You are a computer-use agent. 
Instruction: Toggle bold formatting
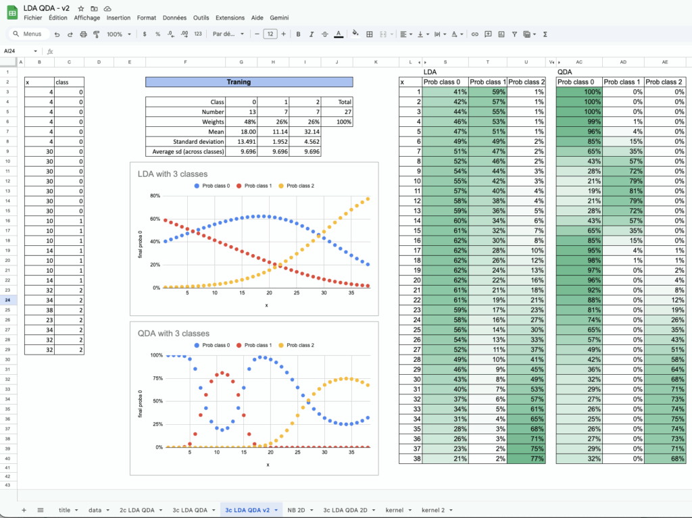click(298, 34)
